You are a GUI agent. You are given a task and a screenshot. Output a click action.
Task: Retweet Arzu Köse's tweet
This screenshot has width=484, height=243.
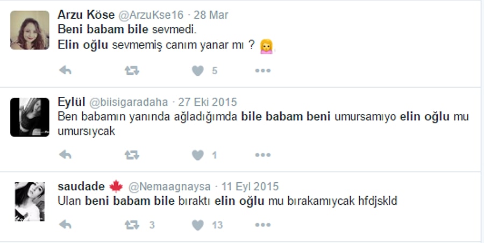click(132, 71)
